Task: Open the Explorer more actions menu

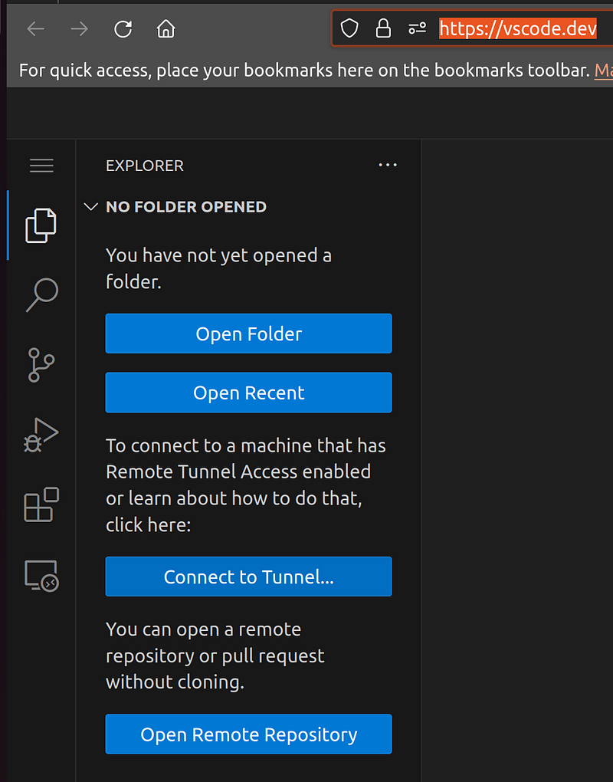Action: [x=387, y=165]
